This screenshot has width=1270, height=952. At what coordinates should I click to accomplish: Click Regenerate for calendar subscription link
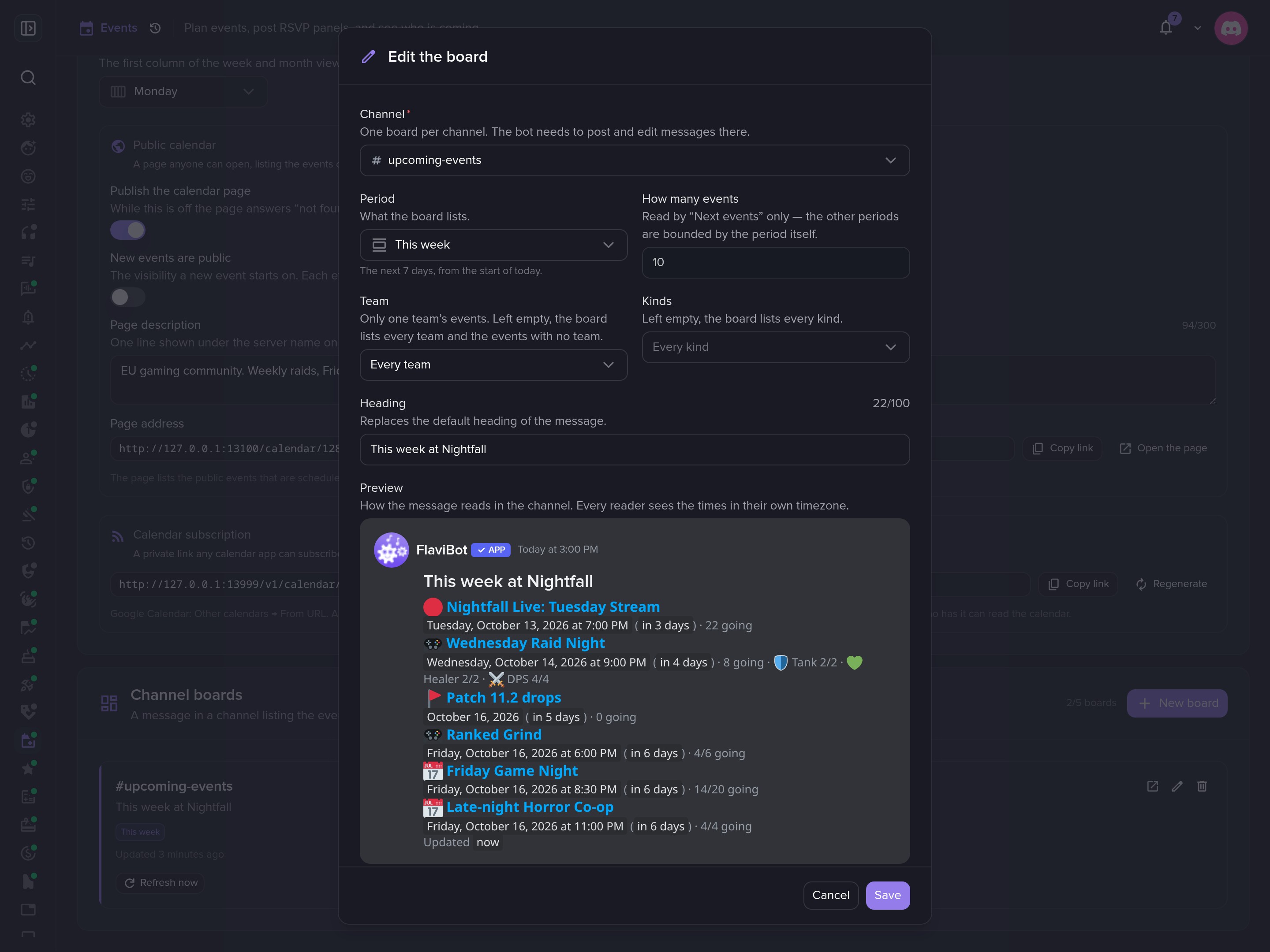coord(1171,584)
